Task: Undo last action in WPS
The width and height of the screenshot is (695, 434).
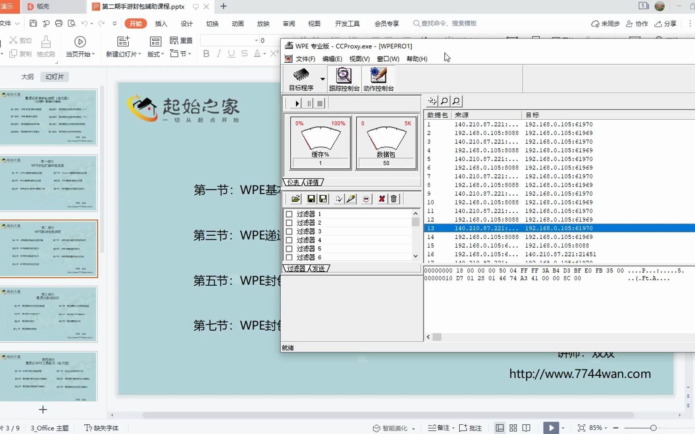Action: coord(84,23)
